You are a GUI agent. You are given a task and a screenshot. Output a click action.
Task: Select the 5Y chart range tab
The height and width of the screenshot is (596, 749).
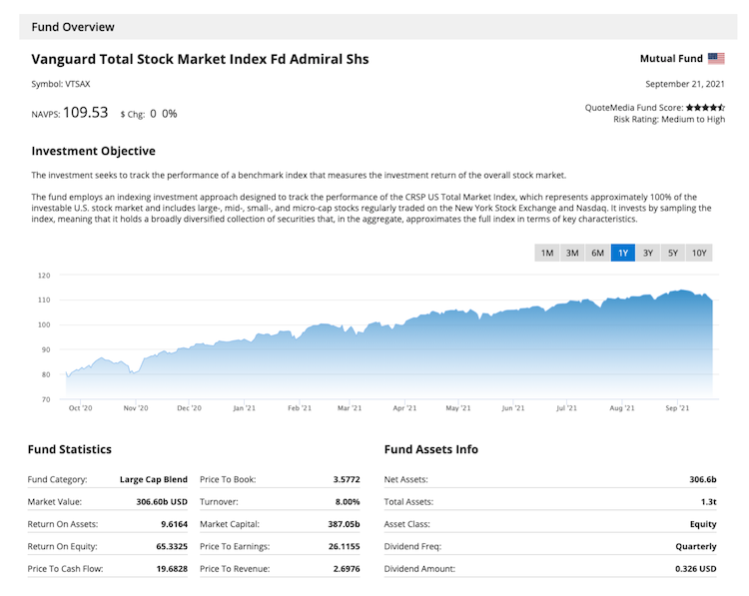pos(672,253)
